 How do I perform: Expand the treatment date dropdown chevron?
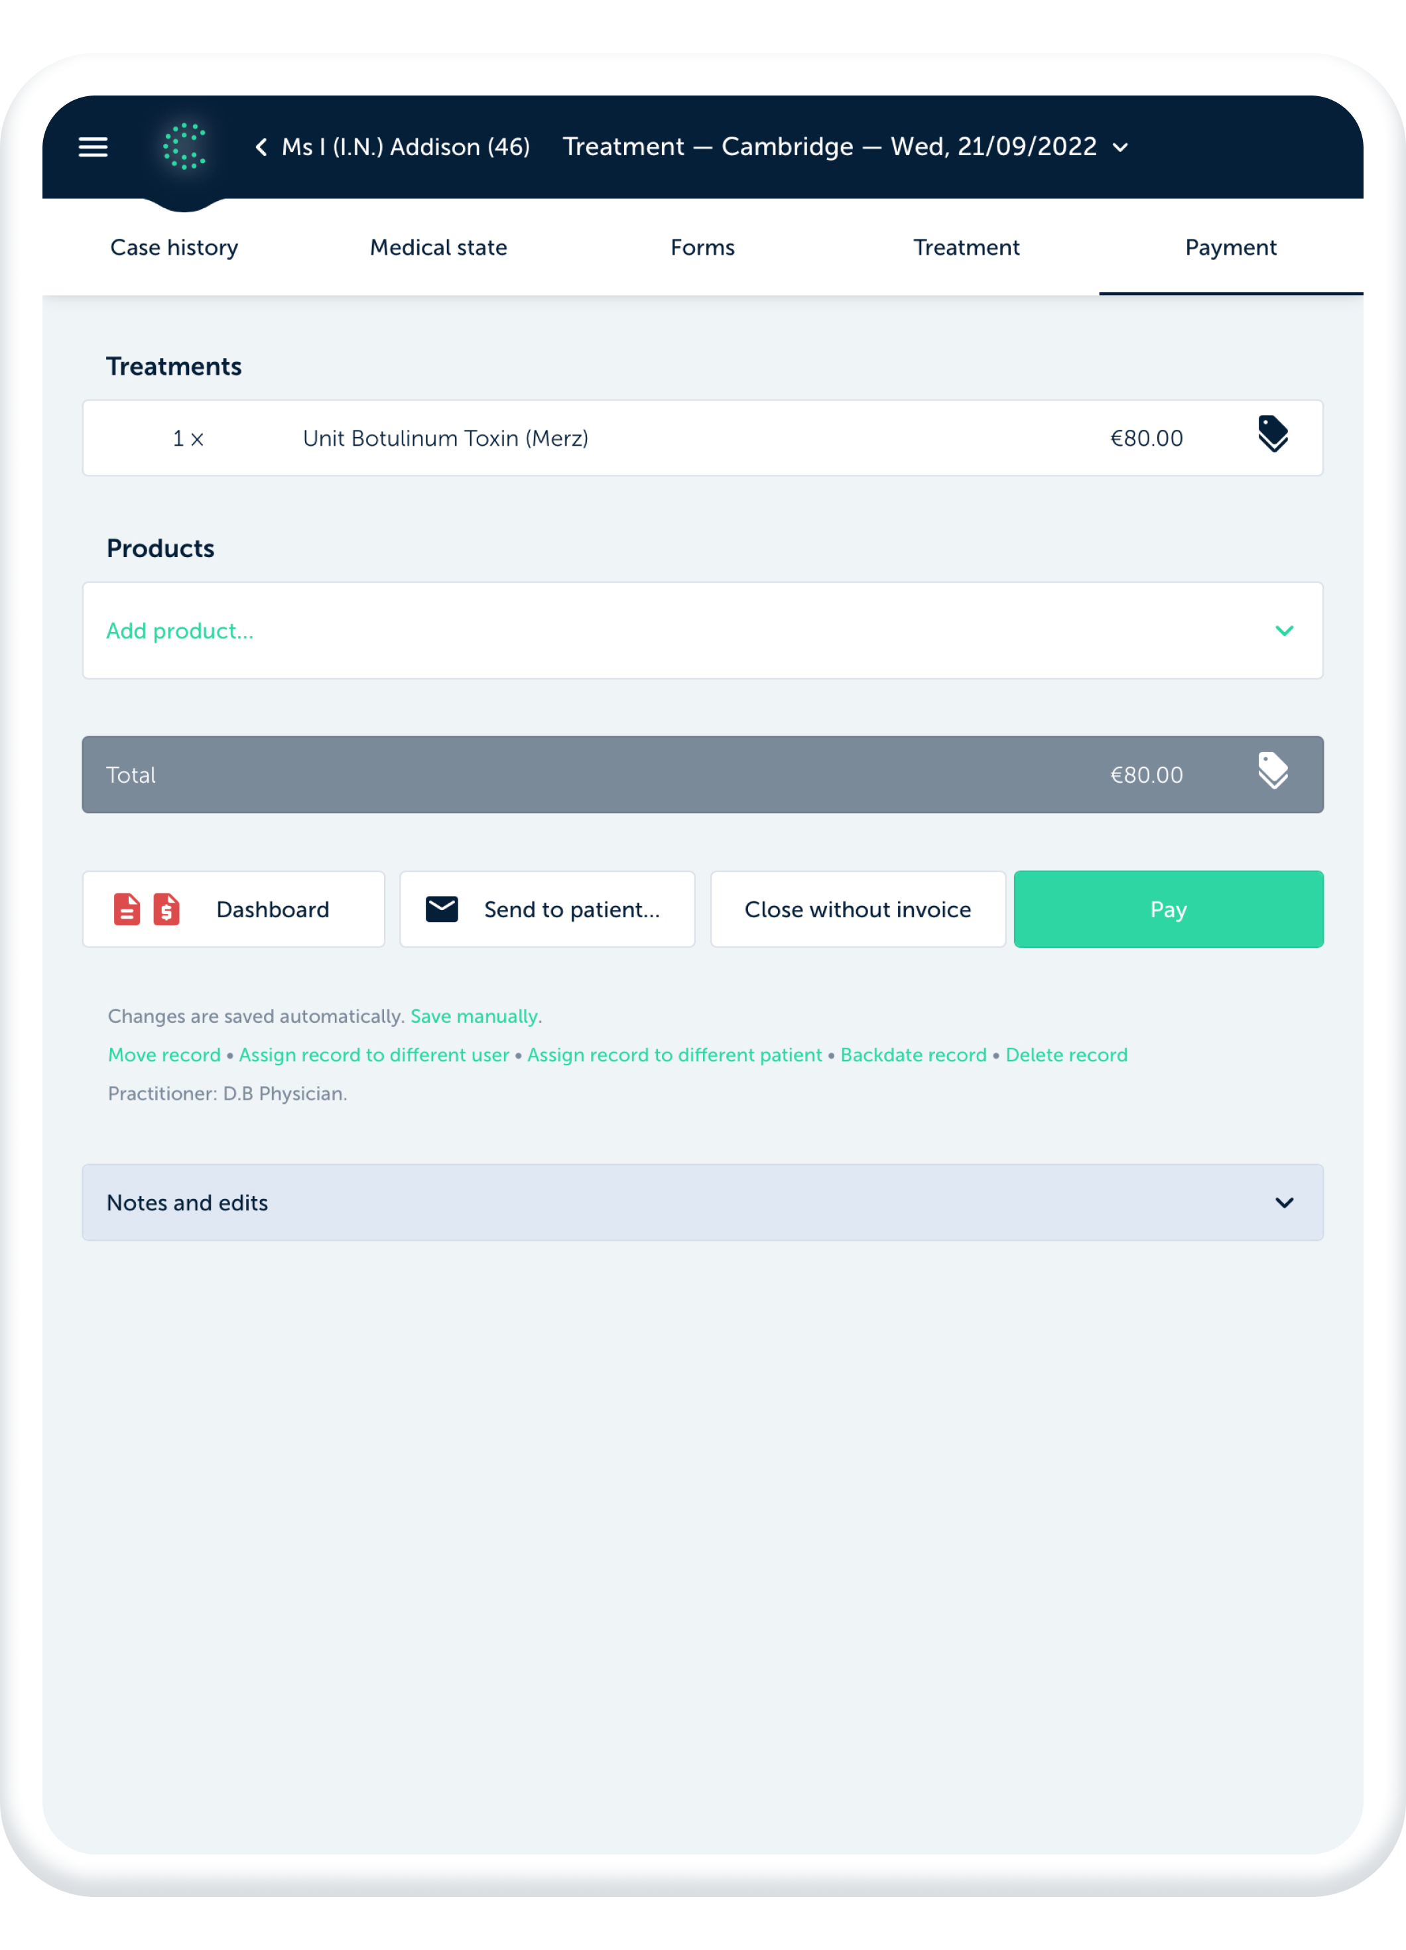1119,148
